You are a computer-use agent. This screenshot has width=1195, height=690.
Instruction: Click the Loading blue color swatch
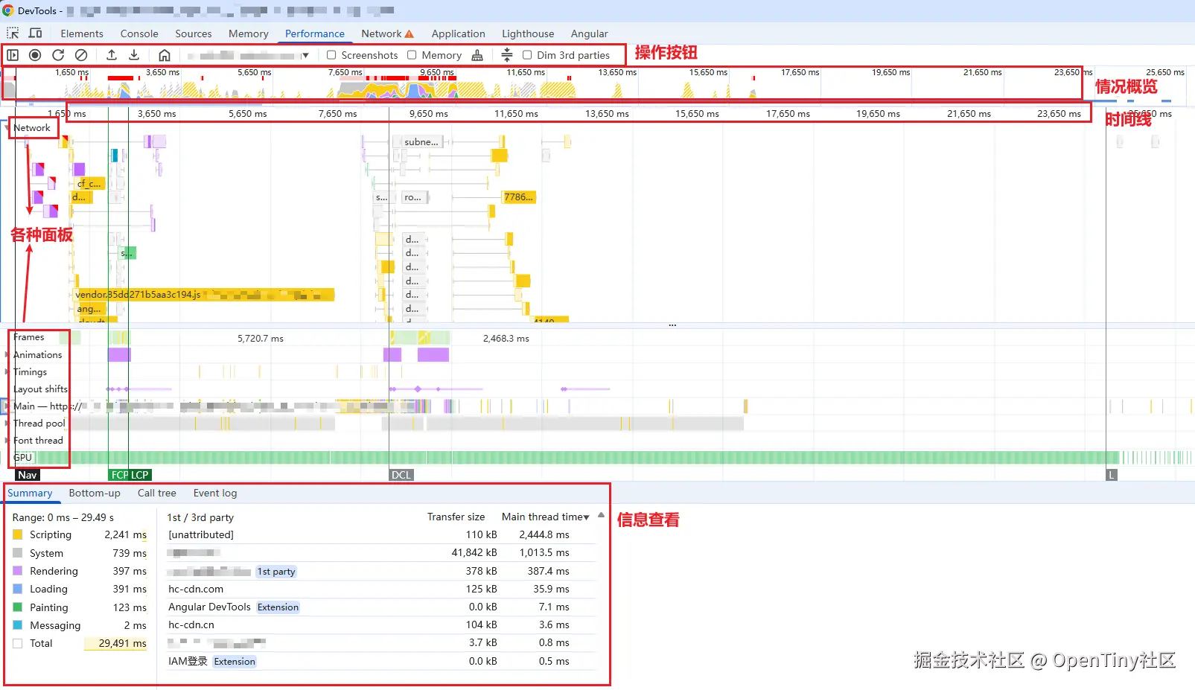[x=18, y=589]
